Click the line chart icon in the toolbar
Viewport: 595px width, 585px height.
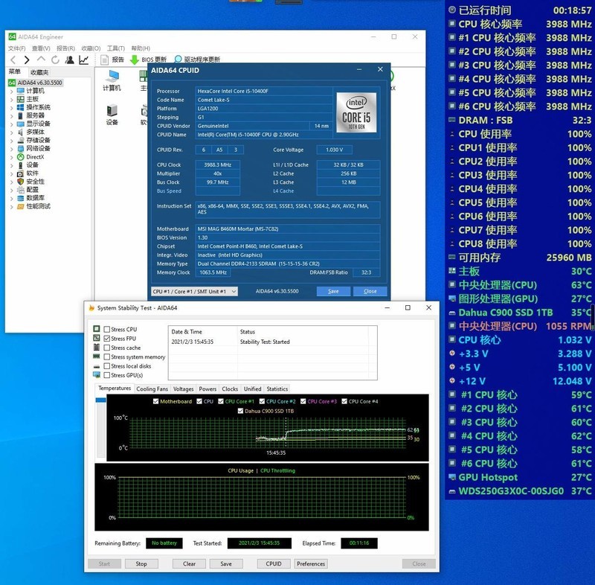point(84,60)
